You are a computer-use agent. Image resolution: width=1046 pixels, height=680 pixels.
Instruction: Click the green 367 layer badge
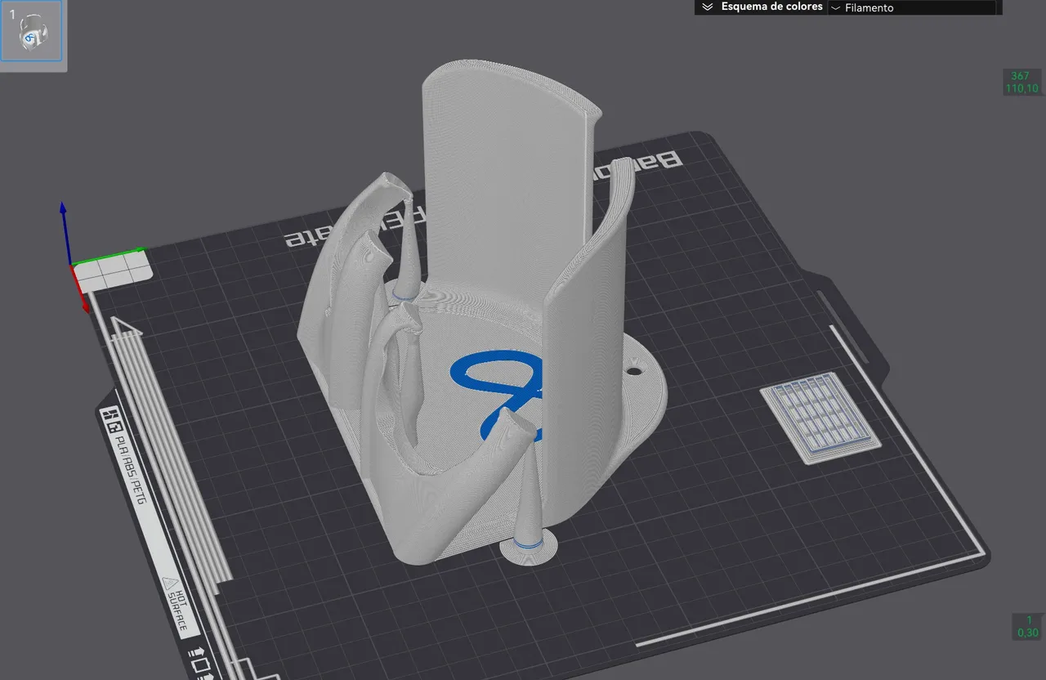1018,76
